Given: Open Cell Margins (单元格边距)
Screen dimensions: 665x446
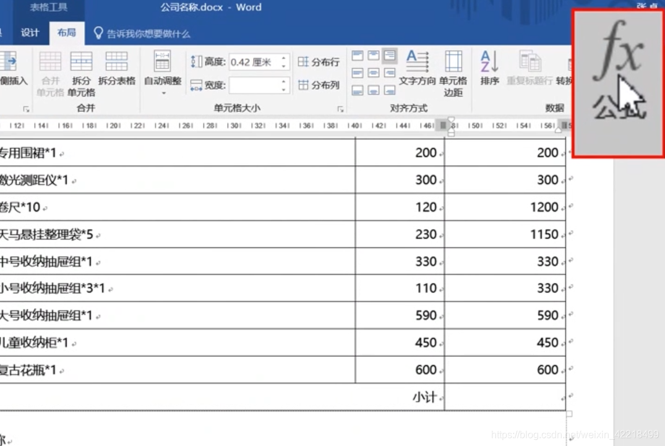Looking at the screenshot, I should 453,73.
